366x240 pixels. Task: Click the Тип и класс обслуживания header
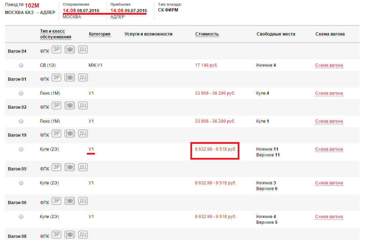(x=56, y=34)
